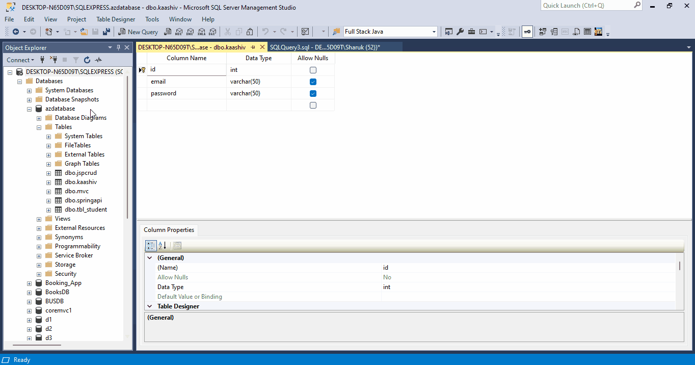Open the Table Designer menu

(116, 19)
